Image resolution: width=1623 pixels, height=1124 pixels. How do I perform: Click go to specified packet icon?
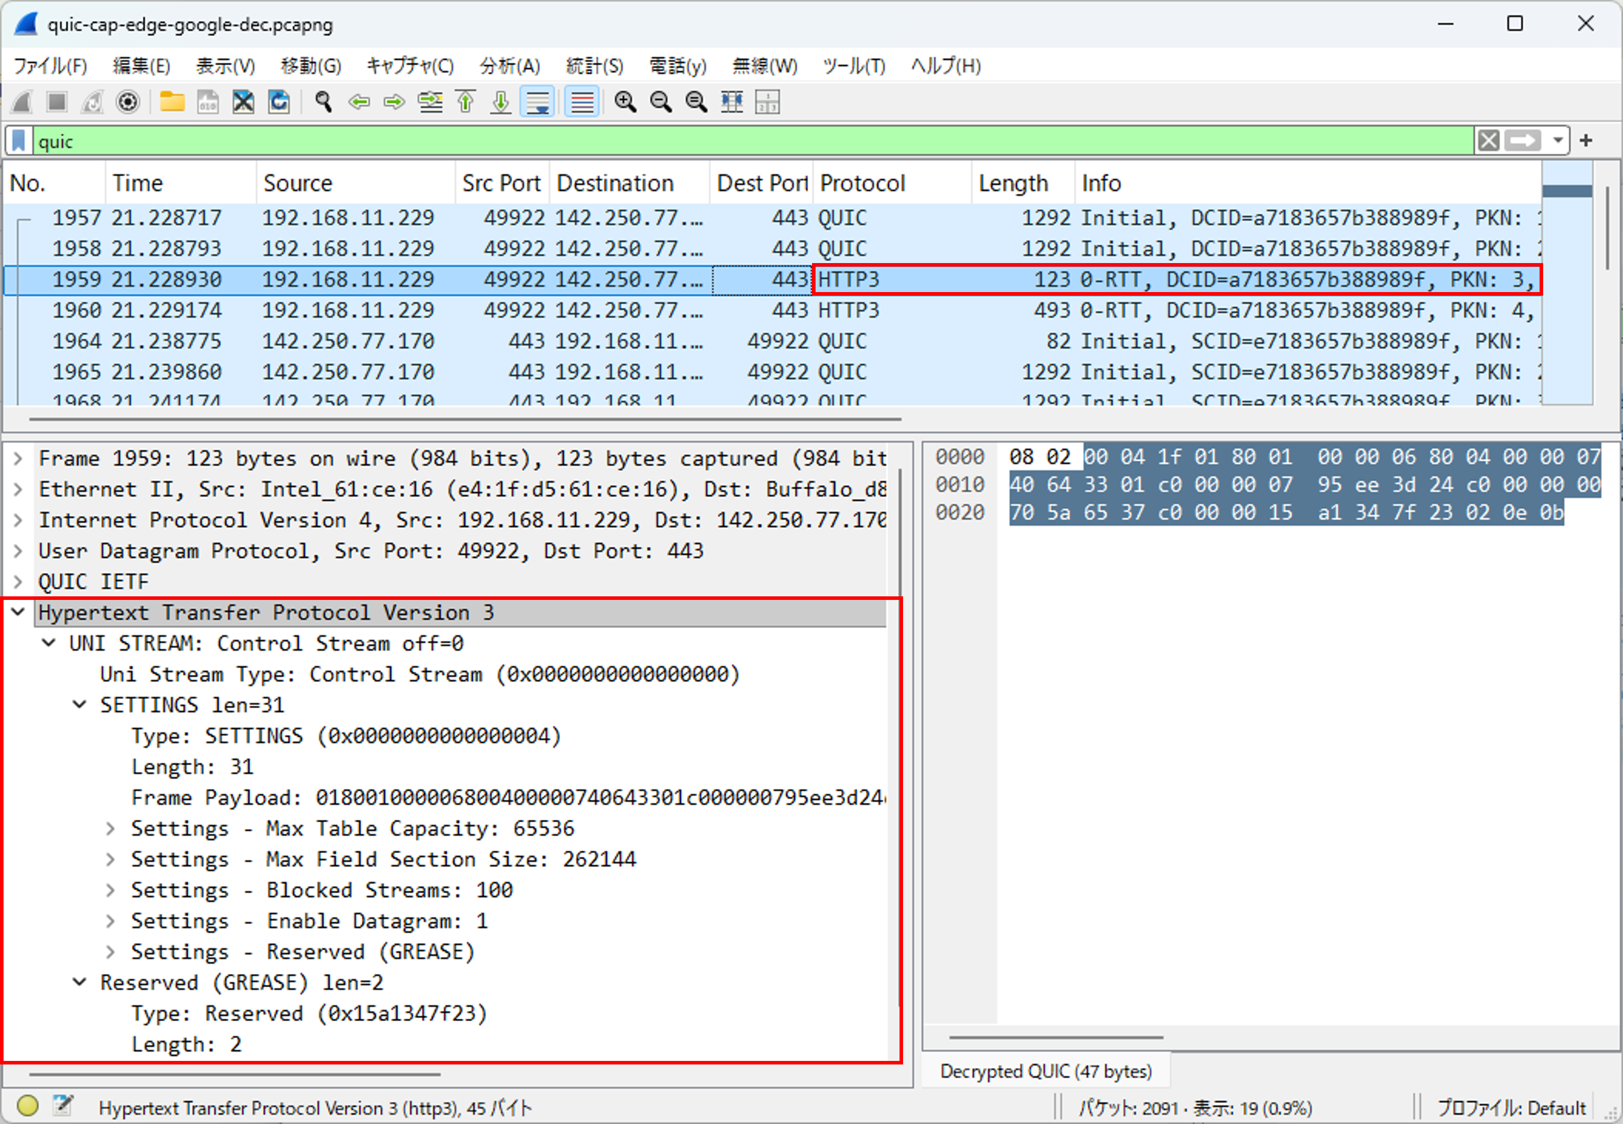(430, 102)
